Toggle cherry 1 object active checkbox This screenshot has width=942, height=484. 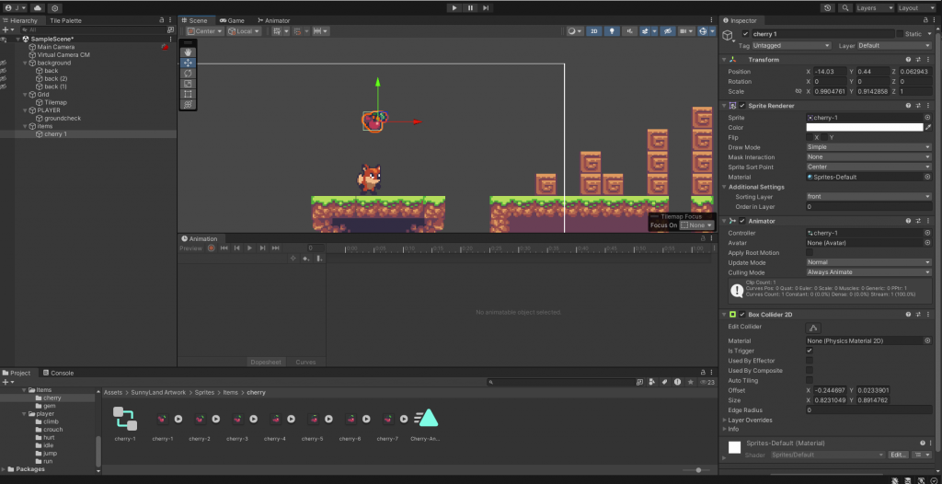click(745, 34)
